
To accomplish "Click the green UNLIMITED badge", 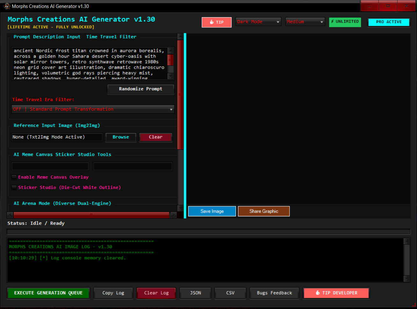I will [x=345, y=22].
